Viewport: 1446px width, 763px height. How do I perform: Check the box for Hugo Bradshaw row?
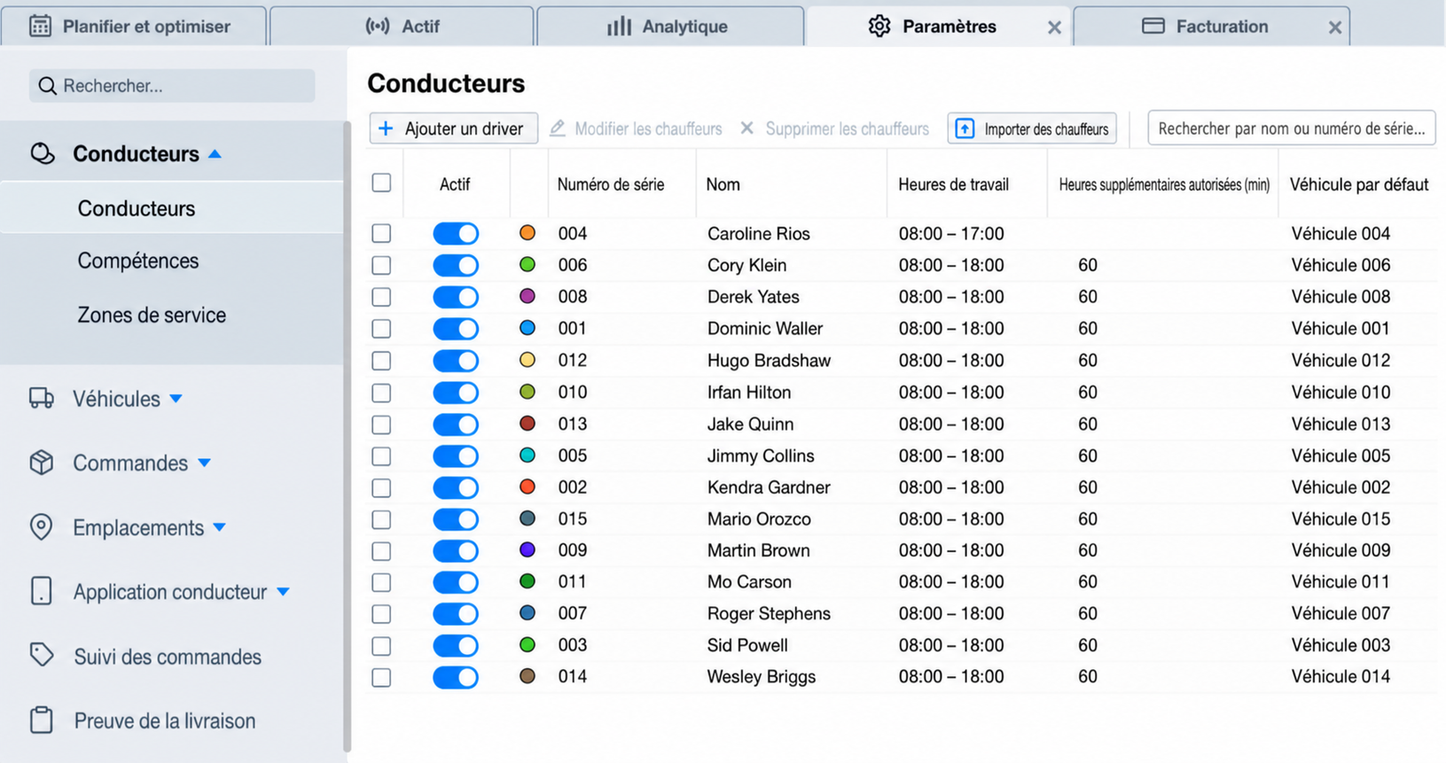coord(381,361)
